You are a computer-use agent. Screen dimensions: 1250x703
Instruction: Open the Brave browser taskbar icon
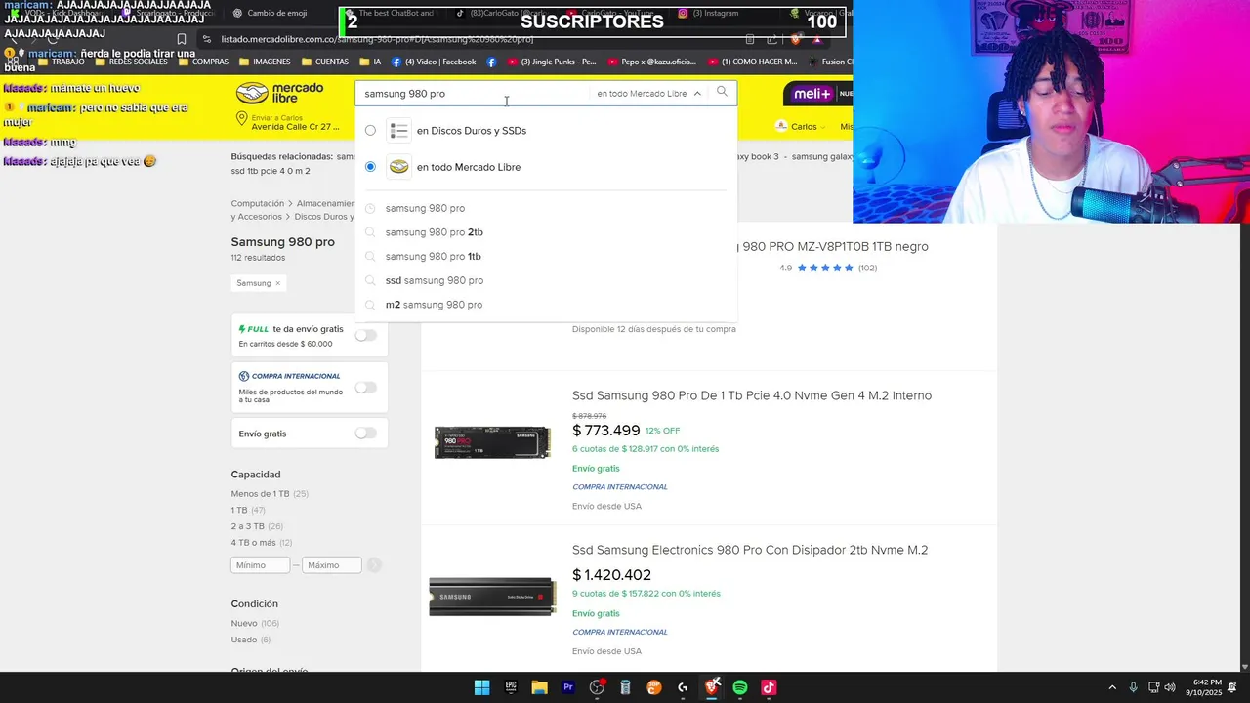[x=712, y=687]
